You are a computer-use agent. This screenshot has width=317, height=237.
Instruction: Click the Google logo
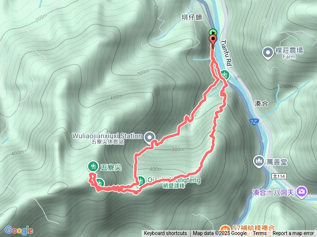pos(19,231)
